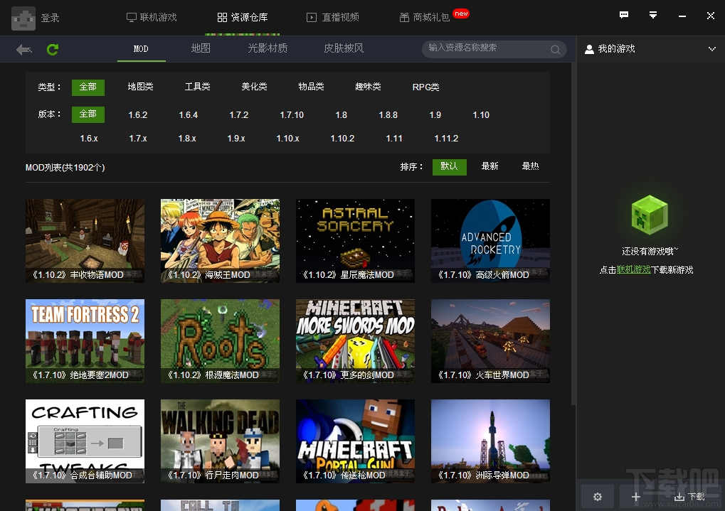Open the settings gear at bottom right
725x511 pixels.
point(598,497)
